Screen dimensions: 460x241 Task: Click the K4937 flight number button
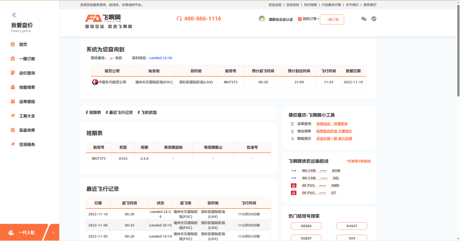click(352, 226)
